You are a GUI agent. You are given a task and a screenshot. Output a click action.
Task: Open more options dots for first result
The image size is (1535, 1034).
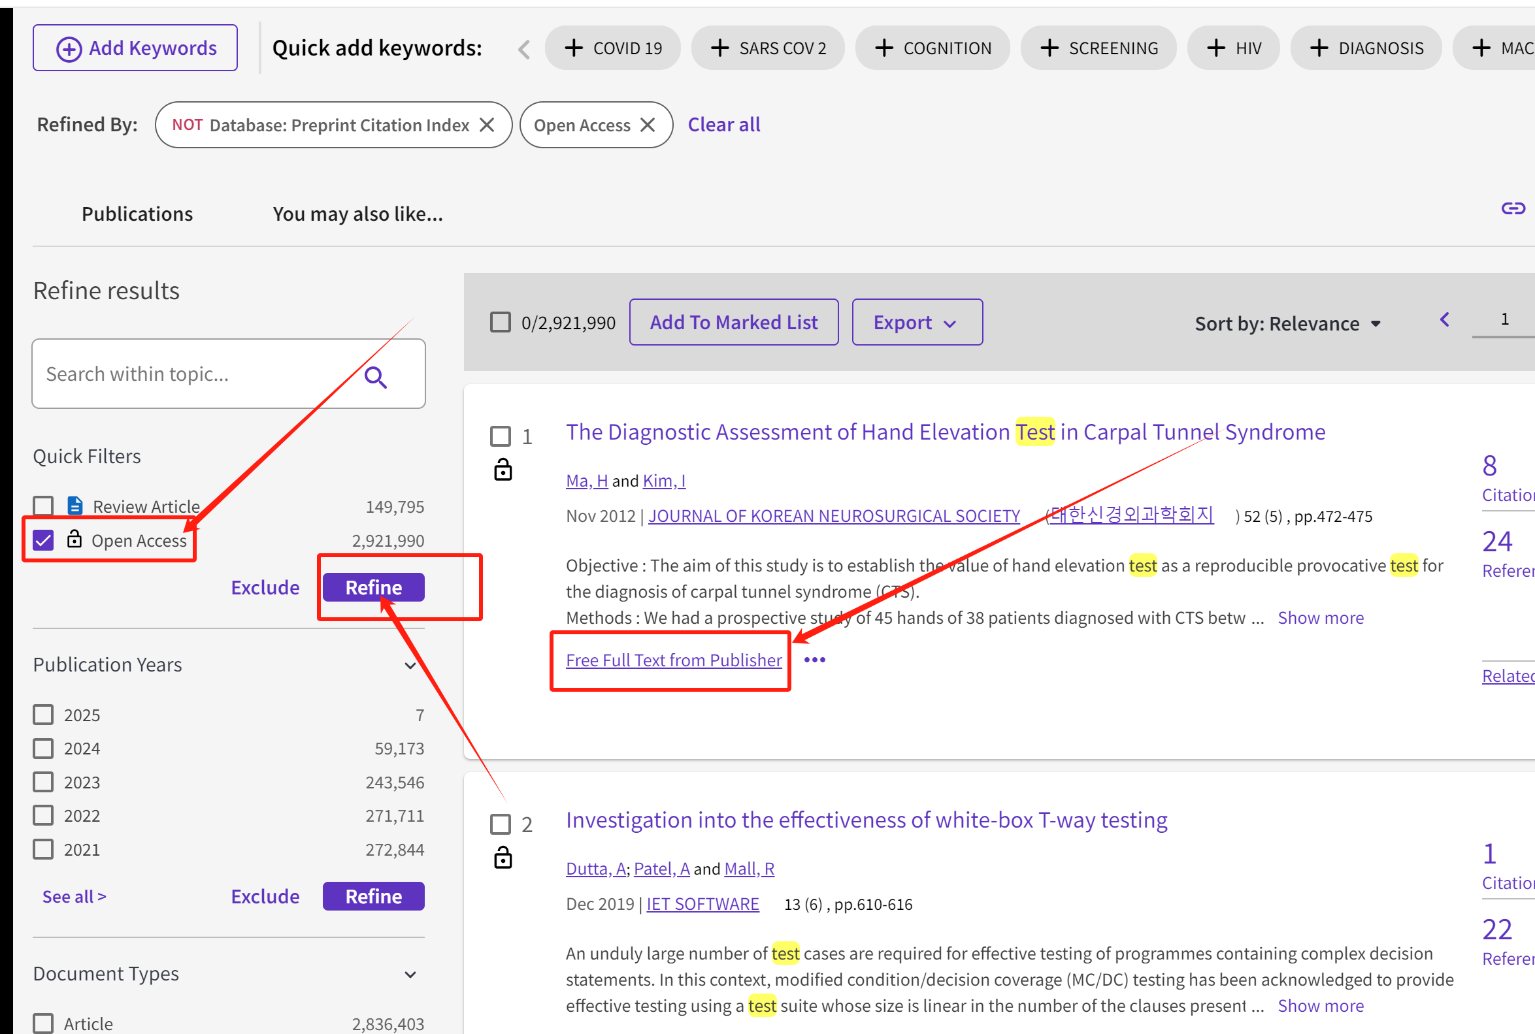[x=815, y=660]
